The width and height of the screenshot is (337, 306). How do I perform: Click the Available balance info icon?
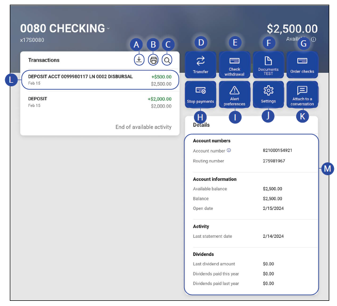[x=314, y=39]
